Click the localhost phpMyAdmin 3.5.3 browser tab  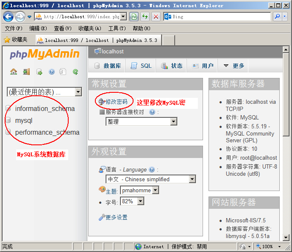pyautogui.click(x=98, y=40)
